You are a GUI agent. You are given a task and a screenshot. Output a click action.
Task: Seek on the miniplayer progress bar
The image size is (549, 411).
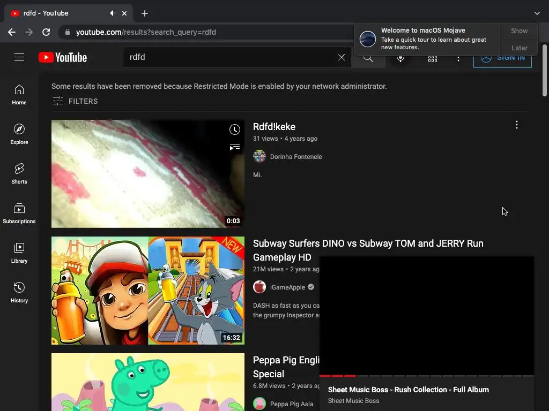click(426, 376)
